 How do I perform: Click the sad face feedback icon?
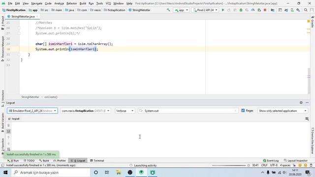tap(306, 165)
